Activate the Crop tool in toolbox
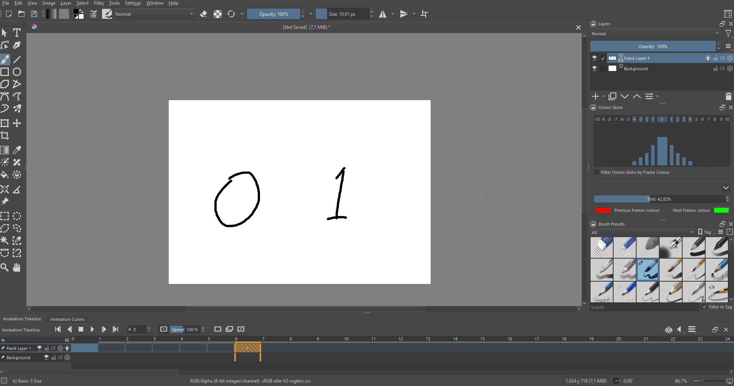Viewport: 734px width, 386px height. click(5, 135)
